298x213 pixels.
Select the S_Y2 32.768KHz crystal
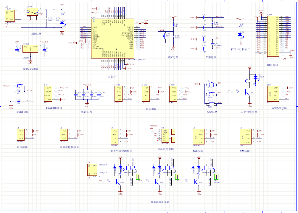pos(212,44)
